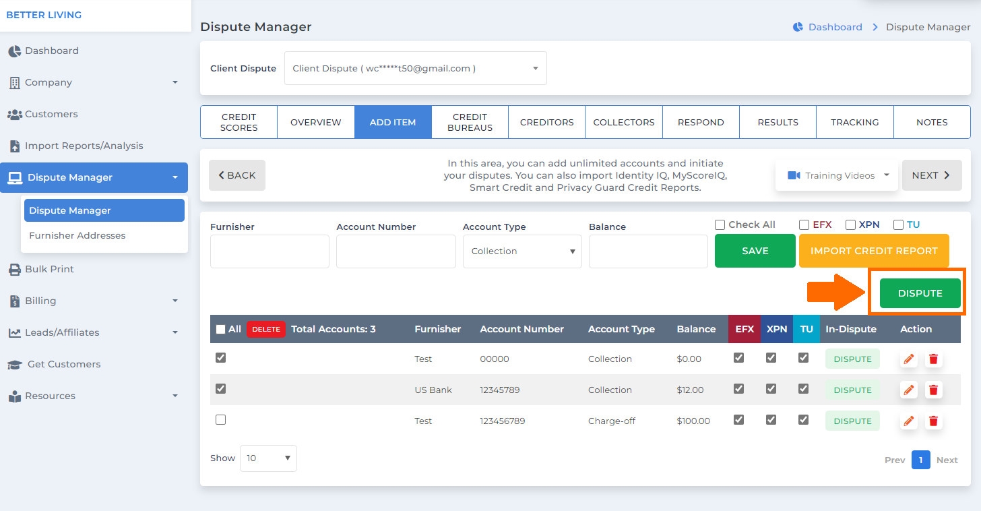
Task: Switch to the Credit Bureaus tab
Action: 470,122
